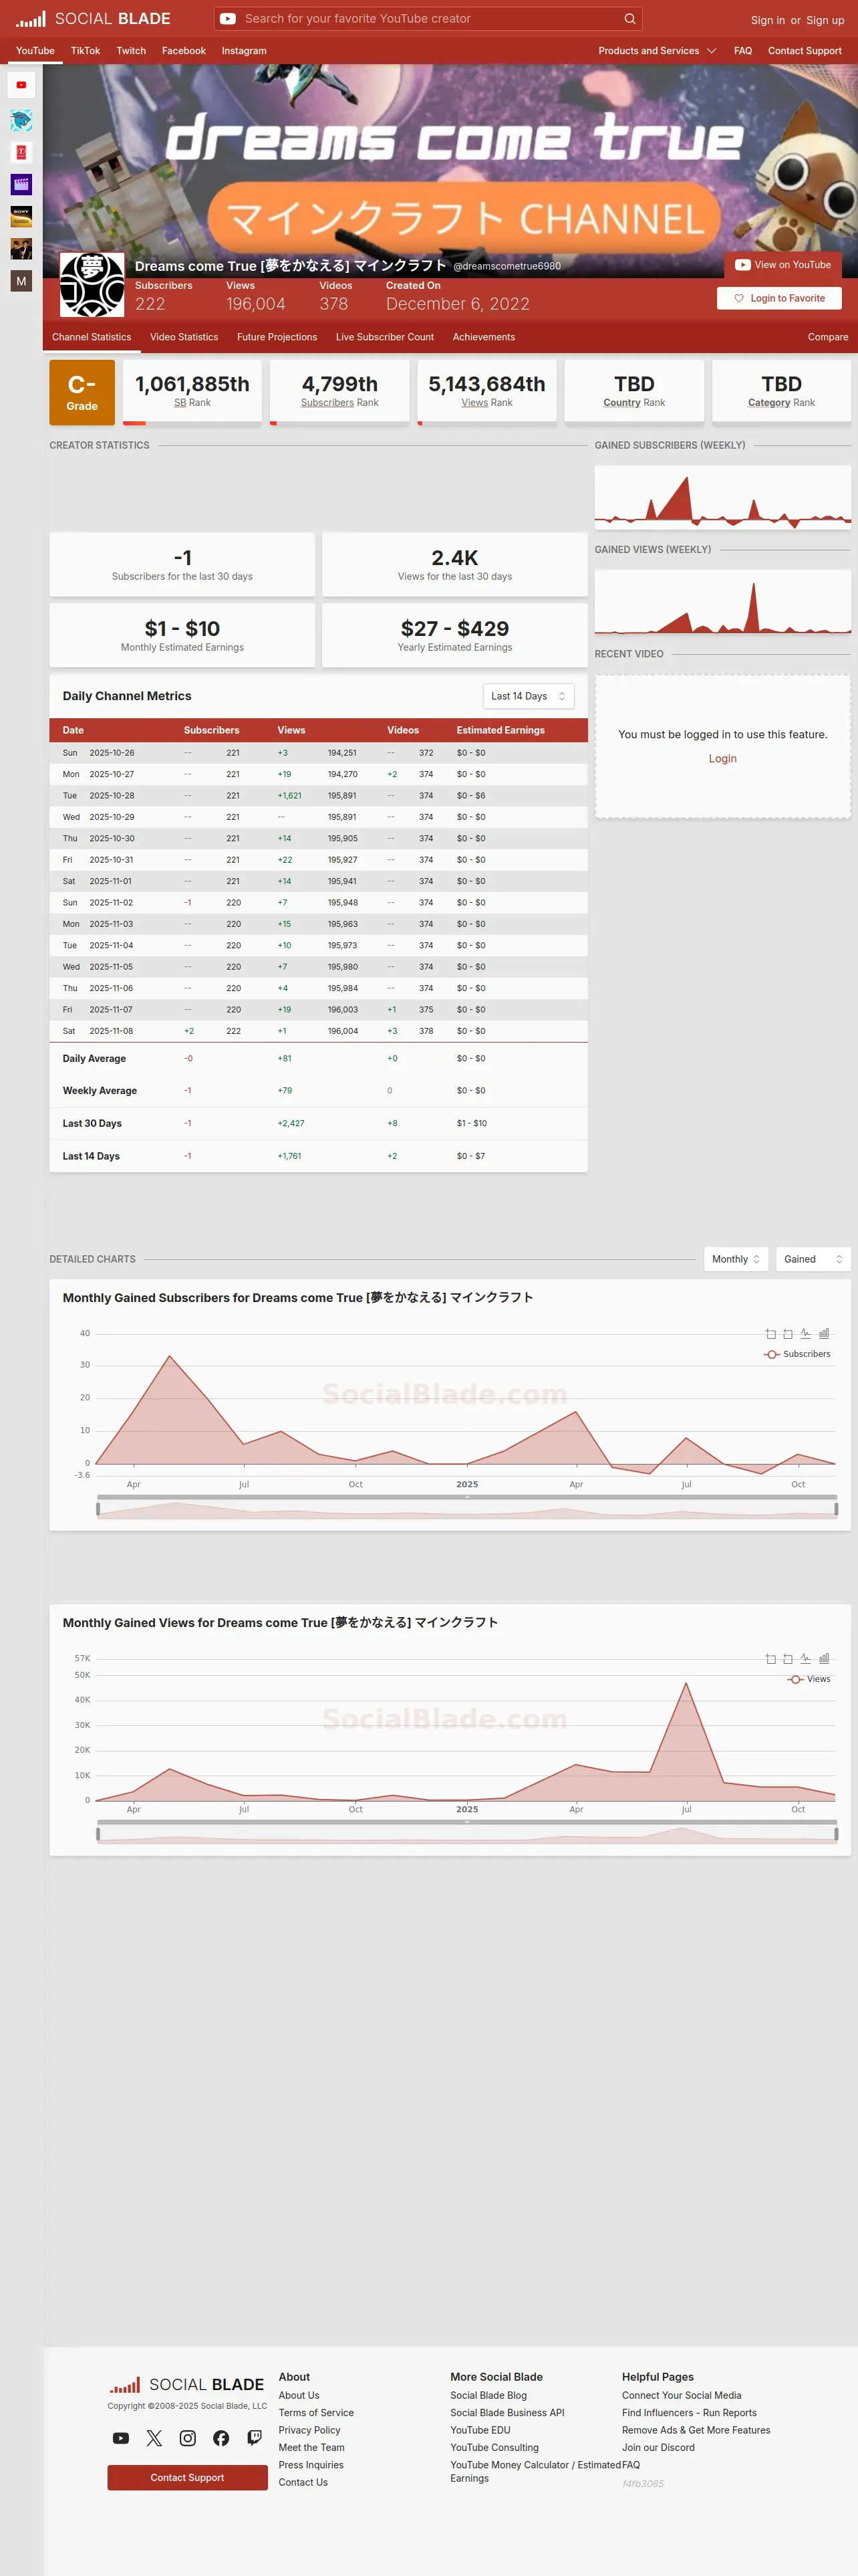Click the Login to Favorite button
858x2576 pixels.
tap(779, 298)
